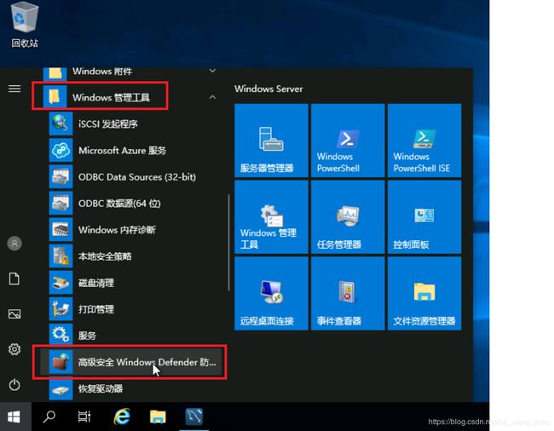This screenshot has width=554, height=431.
Task: Click the hamburger menu icon
Action: coord(14,89)
